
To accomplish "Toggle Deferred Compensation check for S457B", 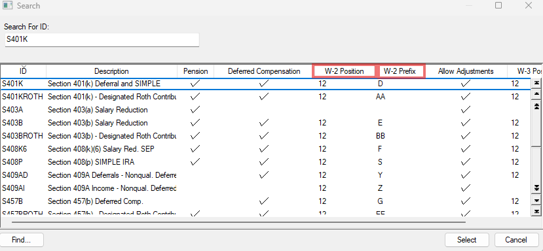I will point(264,201).
